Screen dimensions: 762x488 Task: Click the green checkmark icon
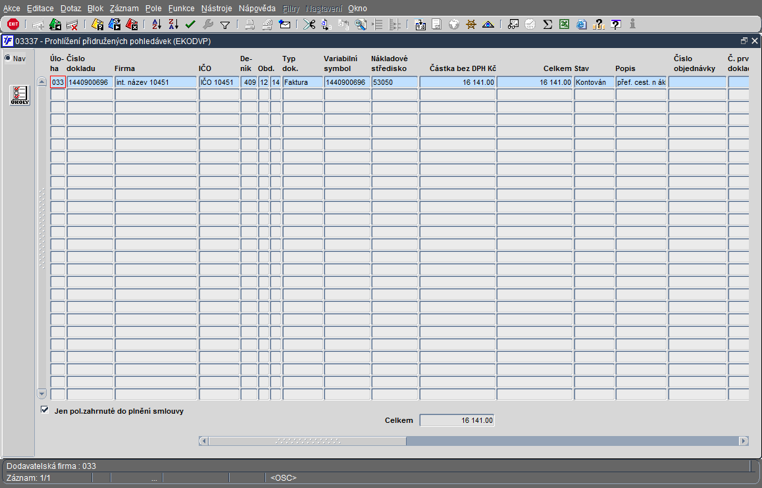[x=191, y=24]
